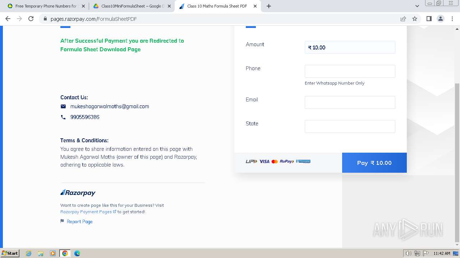
Task: Toggle the browser side panel
Action: point(429,19)
